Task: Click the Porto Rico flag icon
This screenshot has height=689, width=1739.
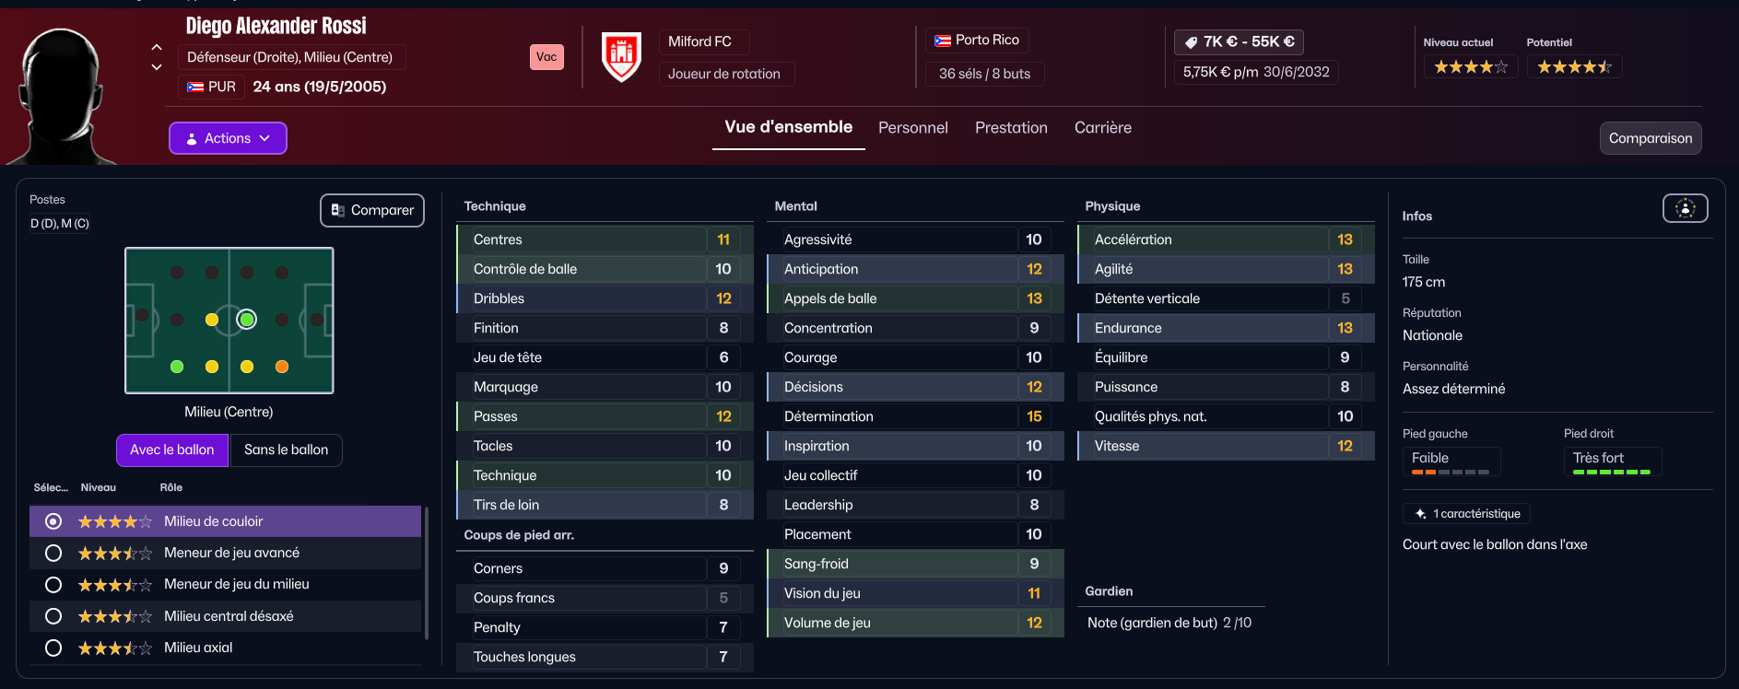Action: pos(942,41)
